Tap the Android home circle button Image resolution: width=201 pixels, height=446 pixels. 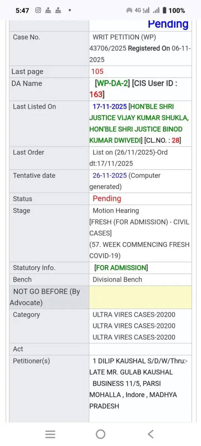point(100,434)
